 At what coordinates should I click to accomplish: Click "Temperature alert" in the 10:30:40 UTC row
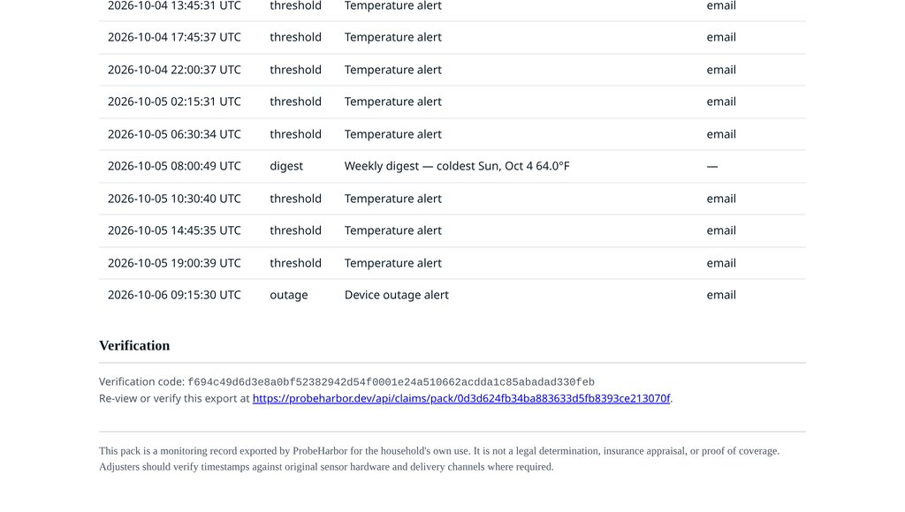tap(393, 199)
